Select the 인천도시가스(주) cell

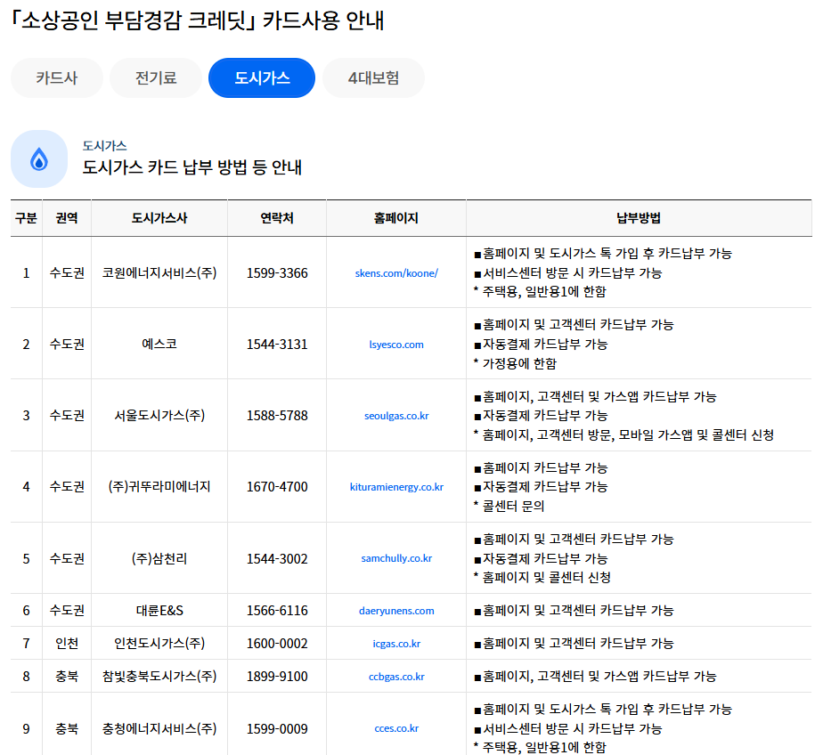159,644
